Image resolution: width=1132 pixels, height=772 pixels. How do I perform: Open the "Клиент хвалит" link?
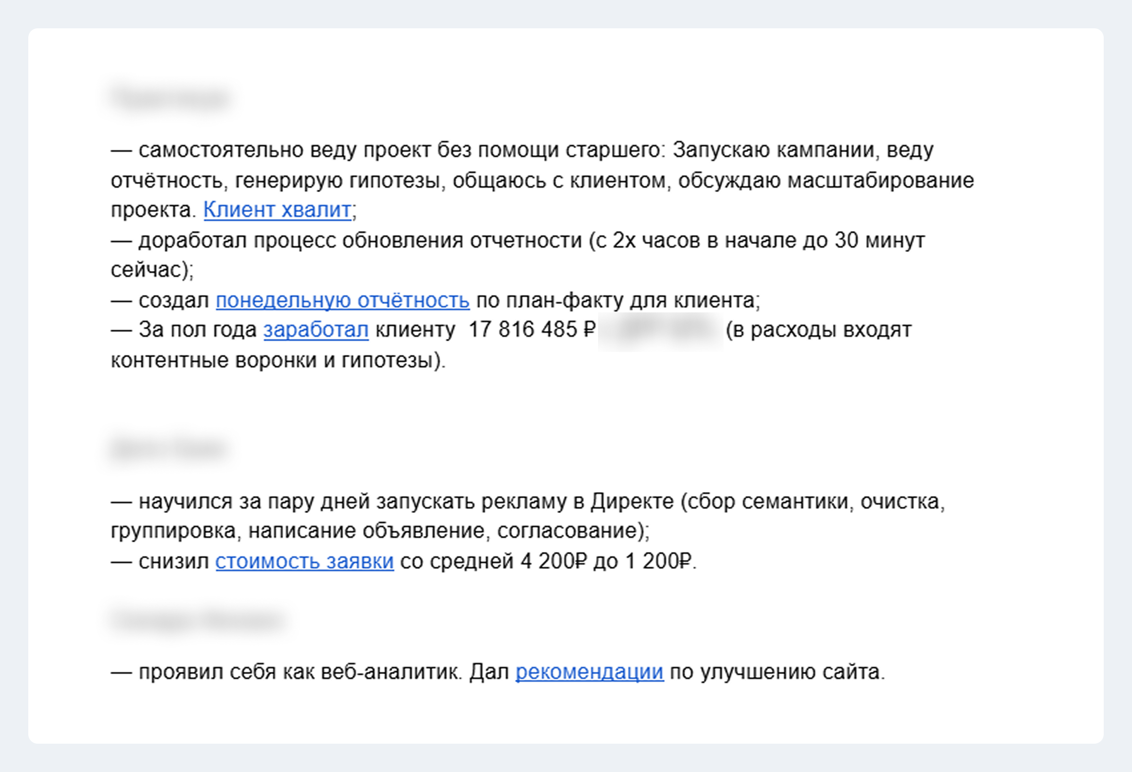[277, 210]
